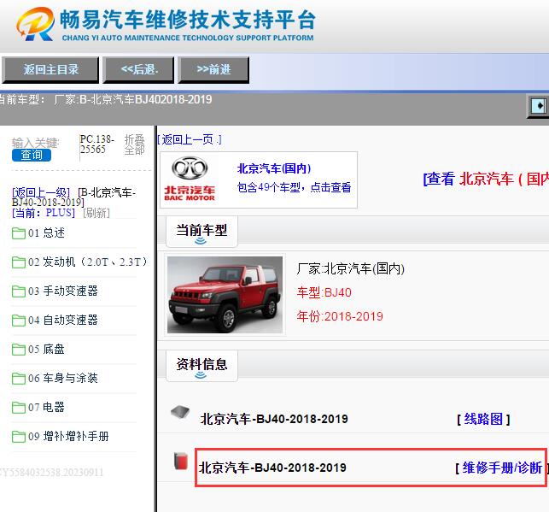Click the 05 底盘 folder icon

(18, 350)
